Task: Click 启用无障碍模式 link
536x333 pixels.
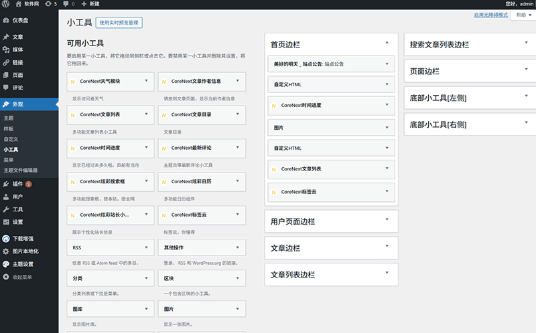Action: point(490,15)
